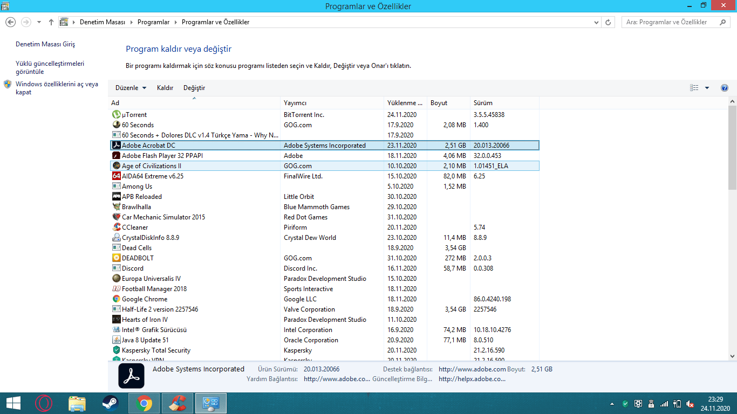Click the scrollbar up arrow
737x414 pixels.
(x=732, y=101)
